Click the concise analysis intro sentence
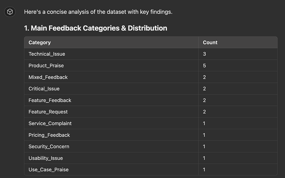 [98, 12]
